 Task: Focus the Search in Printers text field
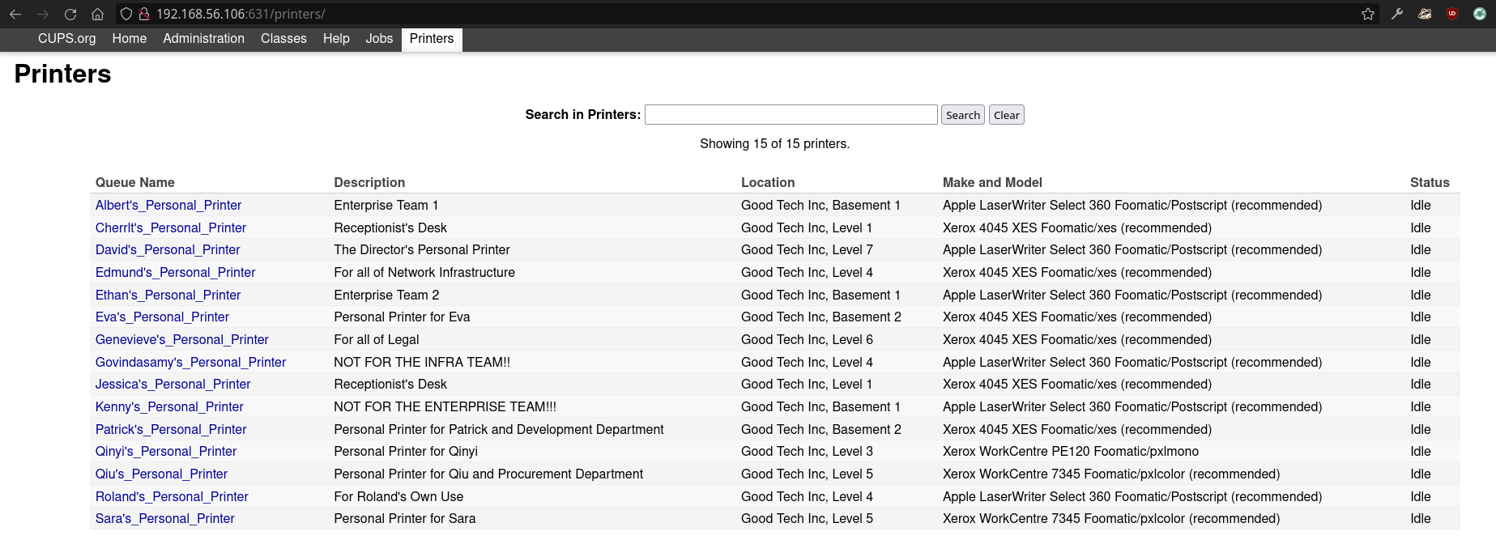coord(791,115)
